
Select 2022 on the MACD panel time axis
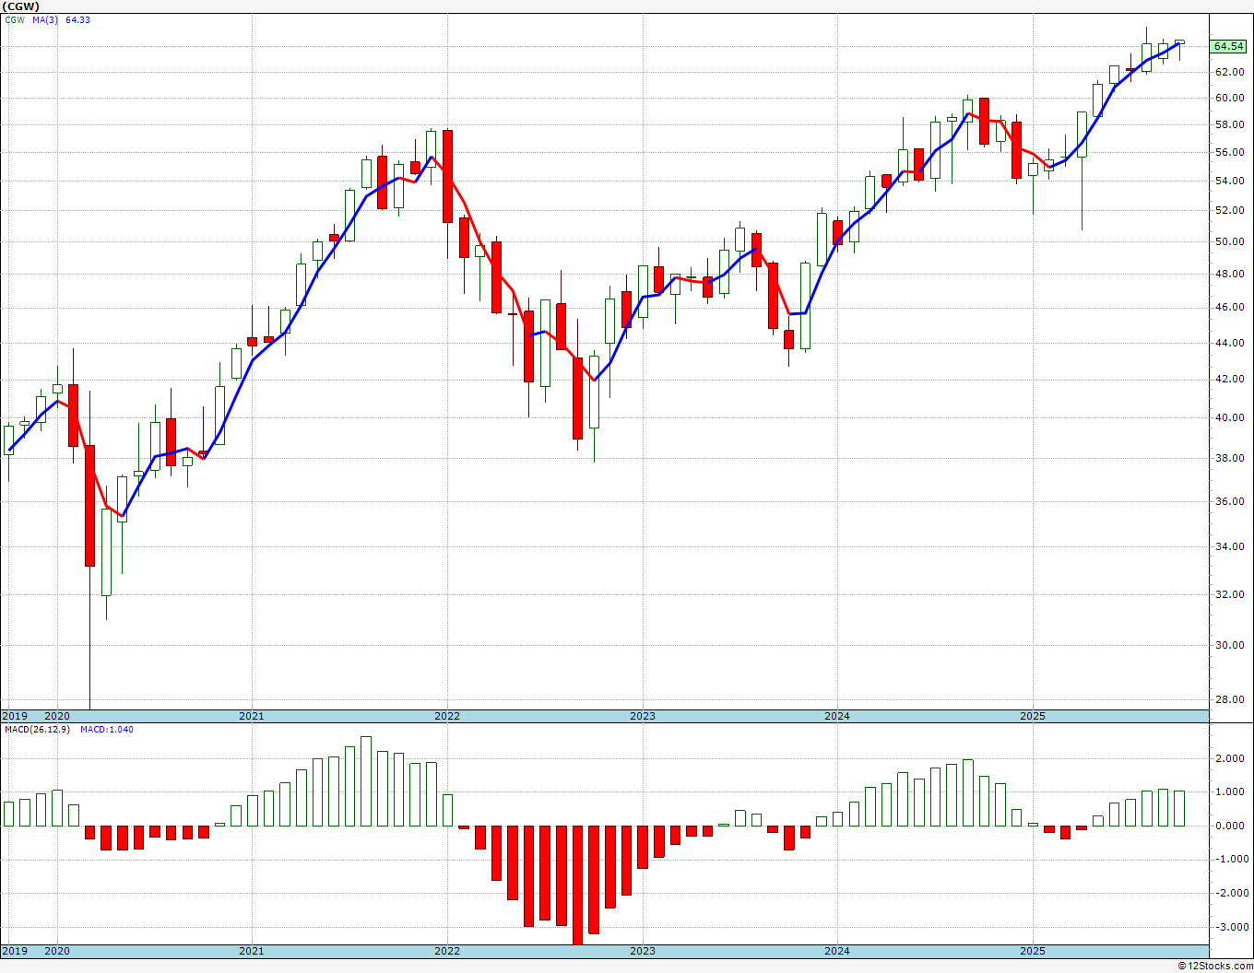(x=447, y=951)
